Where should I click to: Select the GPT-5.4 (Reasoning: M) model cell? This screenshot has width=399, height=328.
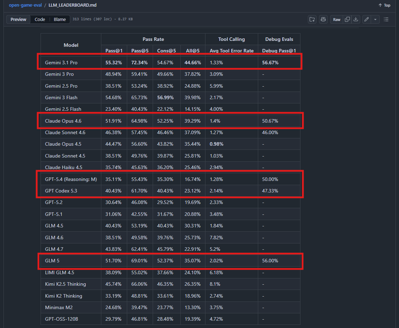click(x=71, y=179)
